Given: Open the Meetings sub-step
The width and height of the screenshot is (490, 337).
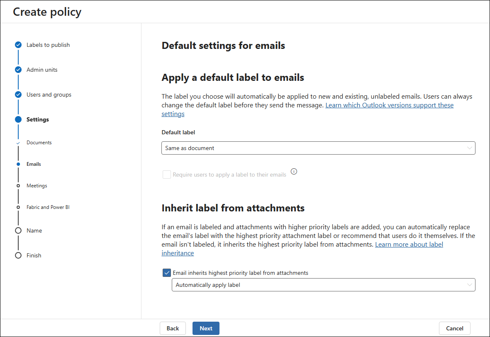Looking at the screenshot, I should [x=37, y=186].
